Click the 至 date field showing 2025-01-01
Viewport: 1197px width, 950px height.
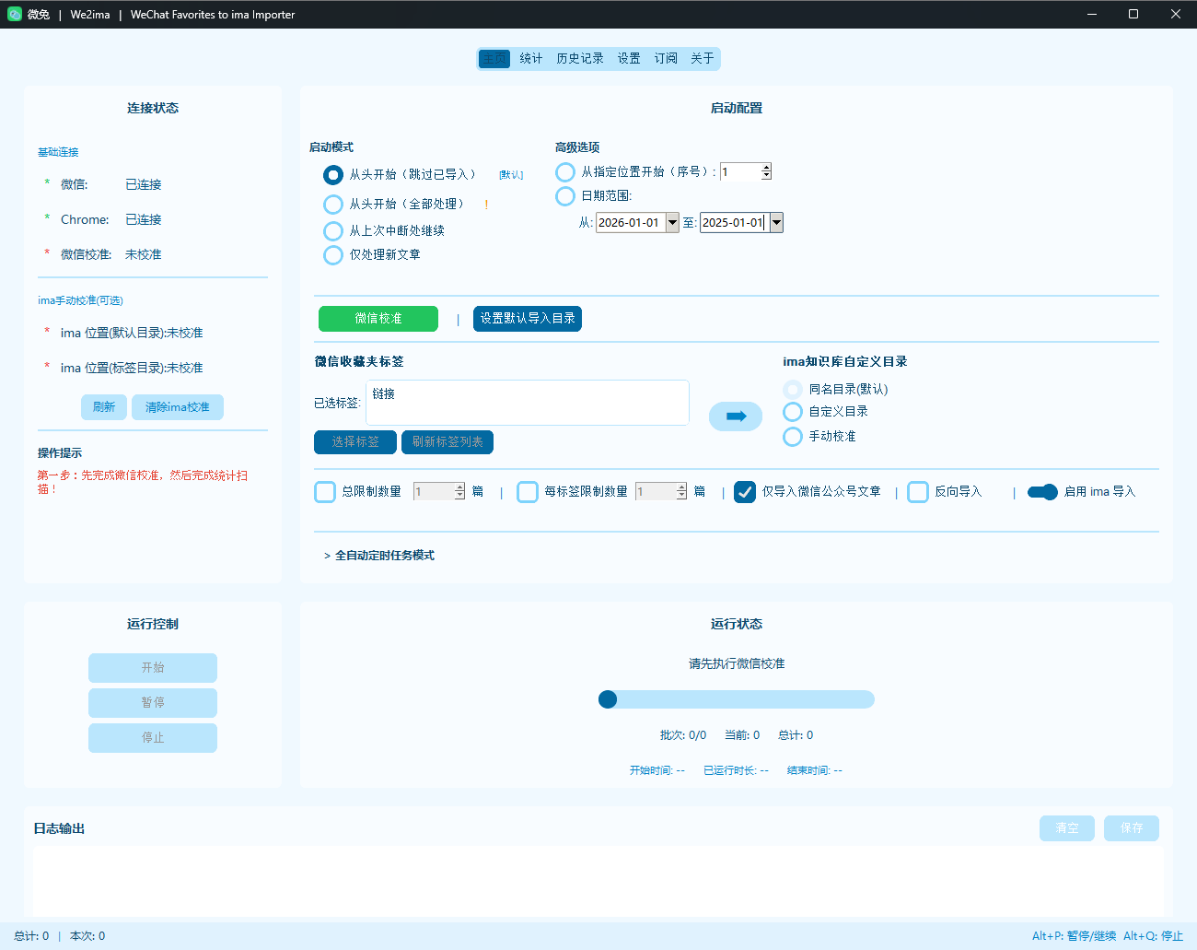pos(735,223)
